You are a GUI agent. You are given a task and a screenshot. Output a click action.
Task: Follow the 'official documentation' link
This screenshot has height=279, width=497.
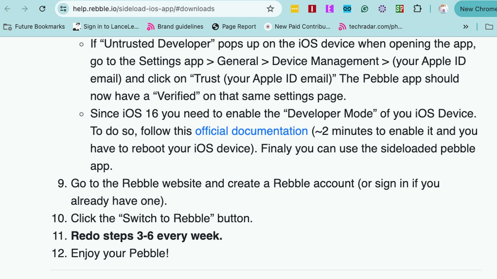coord(251,131)
